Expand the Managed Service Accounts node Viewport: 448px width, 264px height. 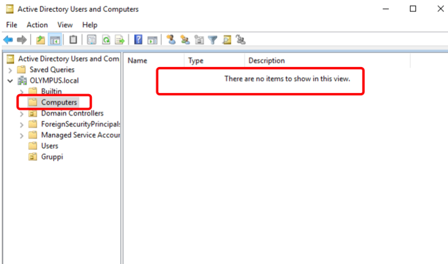click(22, 135)
